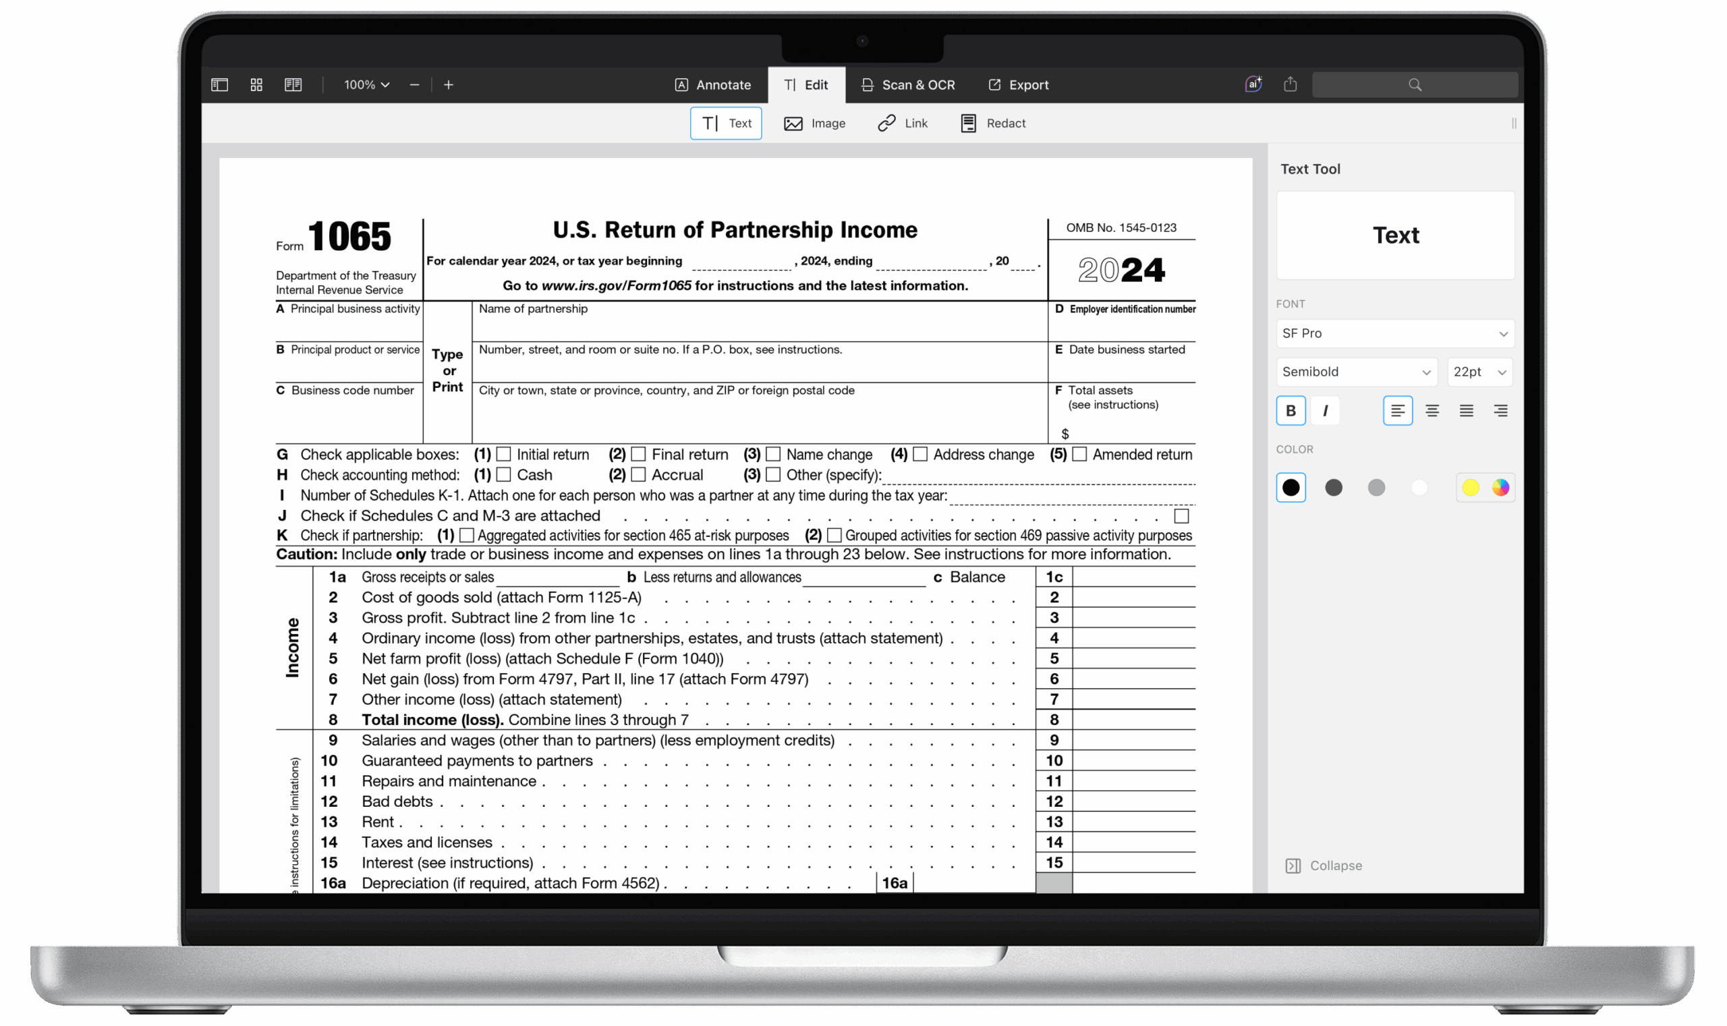Activate the Redact tool

992,123
